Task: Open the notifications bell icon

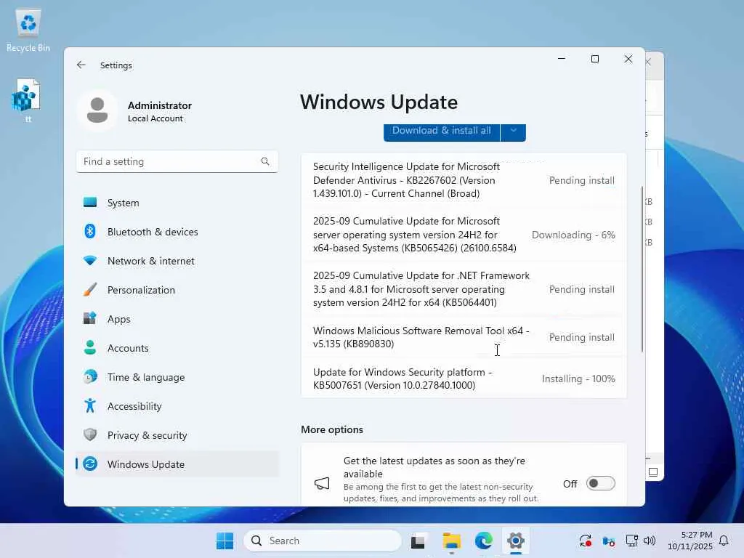Action: point(724,541)
